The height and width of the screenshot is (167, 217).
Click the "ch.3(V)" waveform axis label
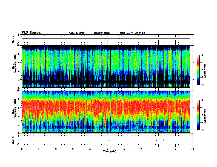(x=13, y=140)
